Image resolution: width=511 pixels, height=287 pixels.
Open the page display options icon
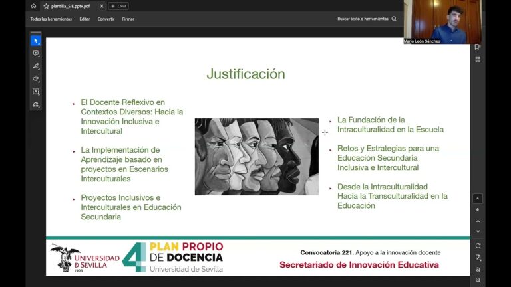(x=478, y=258)
